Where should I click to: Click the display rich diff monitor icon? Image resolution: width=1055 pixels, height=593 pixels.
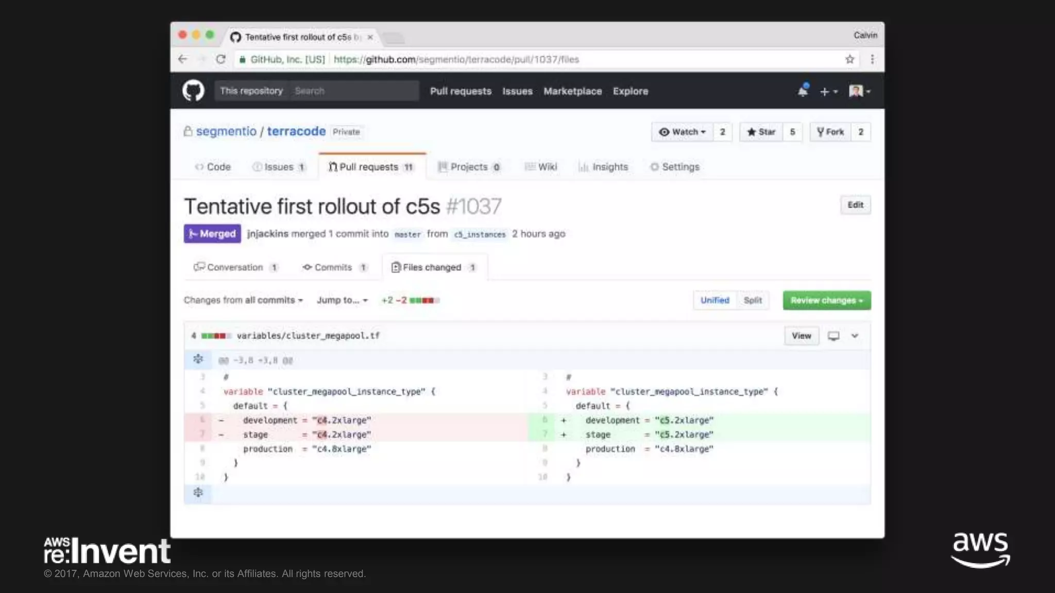[x=833, y=336]
